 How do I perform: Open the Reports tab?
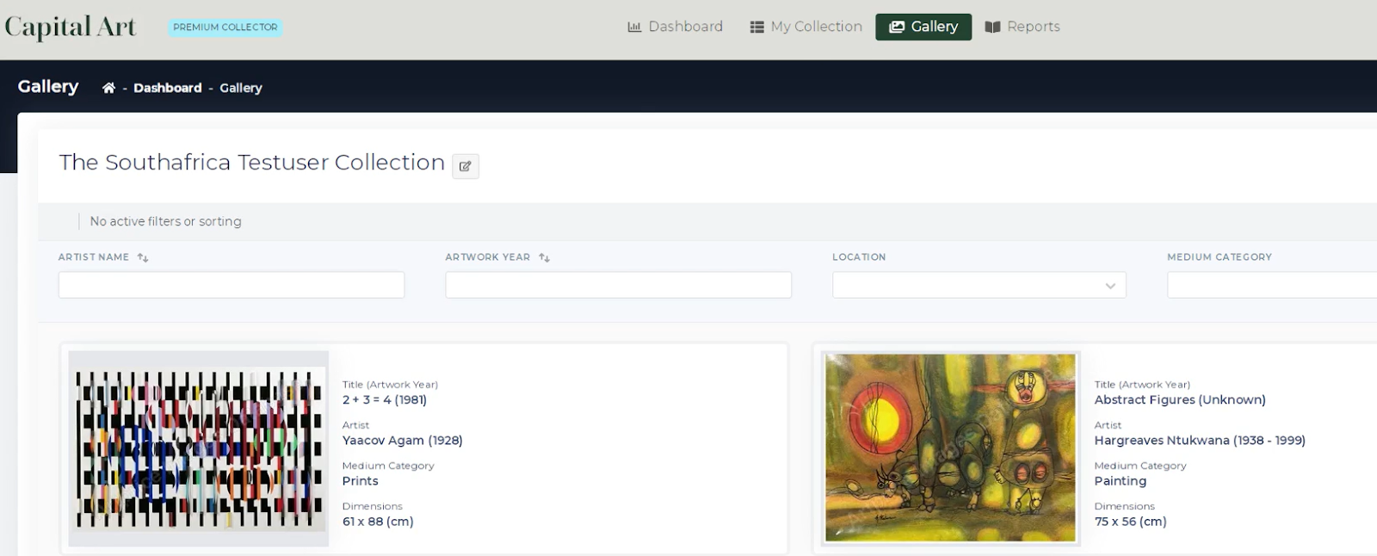[x=1022, y=27]
